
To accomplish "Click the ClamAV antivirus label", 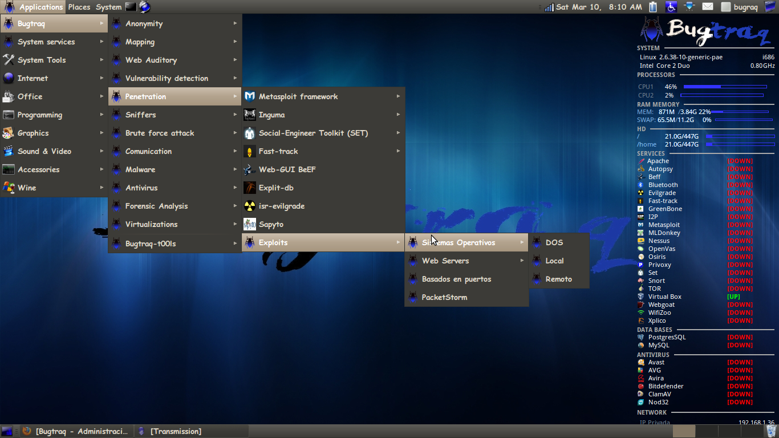I will point(659,394).
